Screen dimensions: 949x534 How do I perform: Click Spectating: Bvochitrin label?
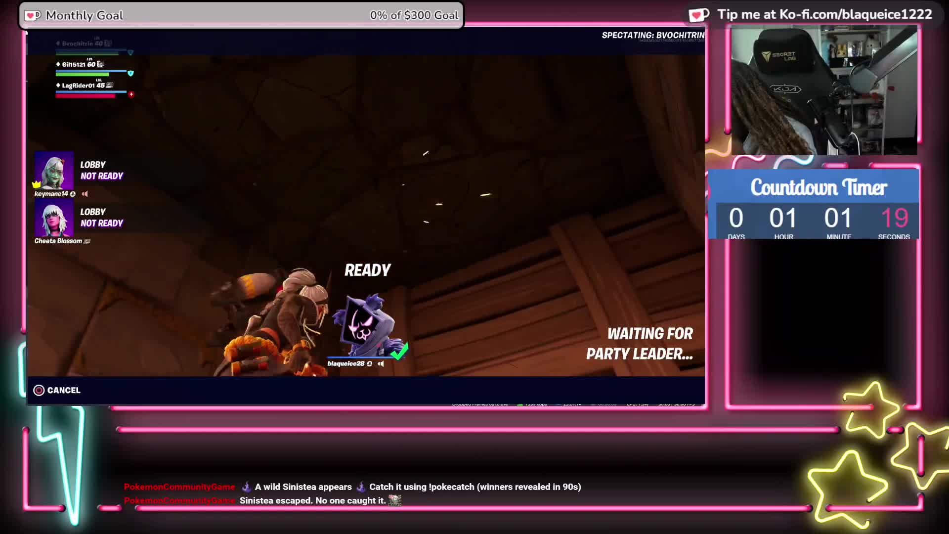point(653,35)
